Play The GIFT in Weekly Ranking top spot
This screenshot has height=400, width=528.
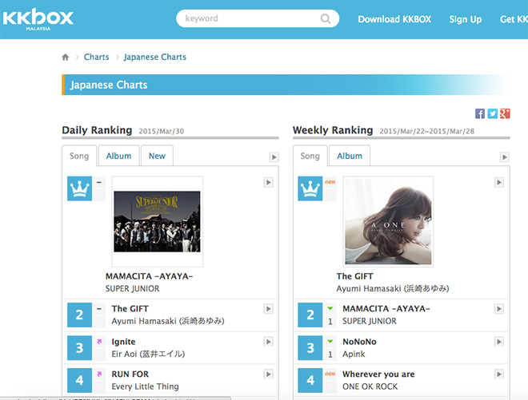(499, 183)
